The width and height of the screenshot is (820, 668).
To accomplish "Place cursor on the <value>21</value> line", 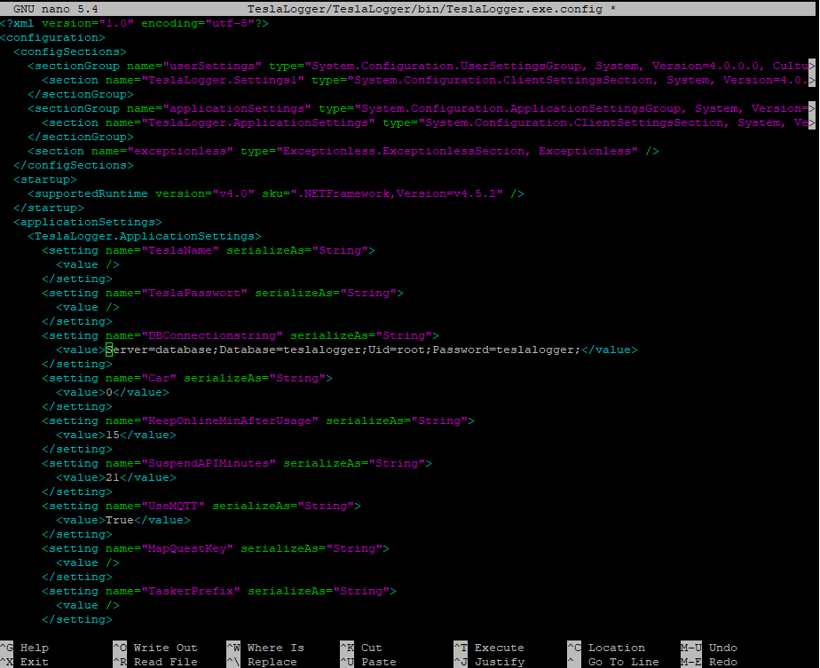I will click(x=116, y=478).
